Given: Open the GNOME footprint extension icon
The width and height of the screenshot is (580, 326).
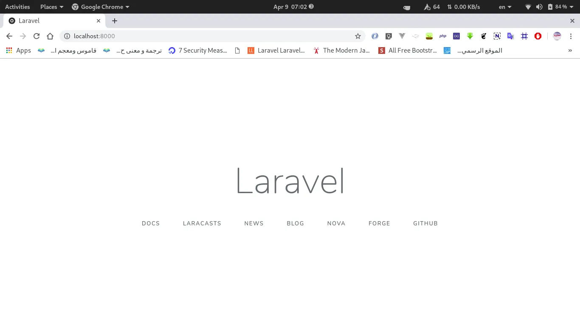Looking at the screenshot, I should point(484,36).
